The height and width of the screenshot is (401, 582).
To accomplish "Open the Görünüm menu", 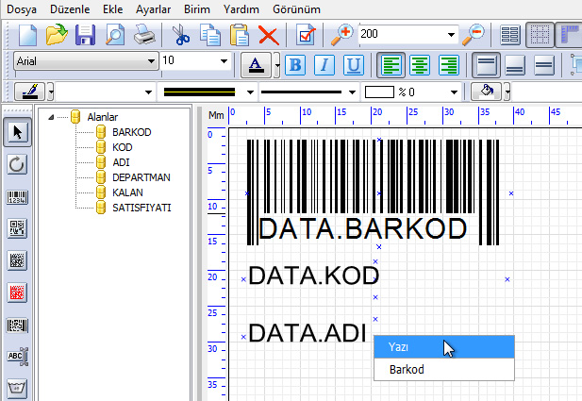I will [x=296, y=9].
